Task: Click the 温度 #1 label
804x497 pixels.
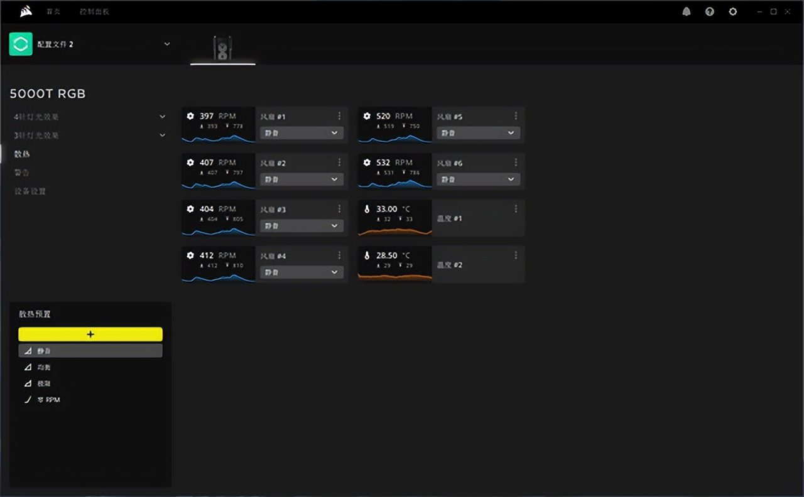Action: coord(450,218)
